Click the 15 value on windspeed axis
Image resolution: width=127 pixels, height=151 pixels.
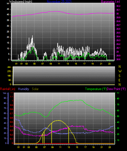(8, 43)
